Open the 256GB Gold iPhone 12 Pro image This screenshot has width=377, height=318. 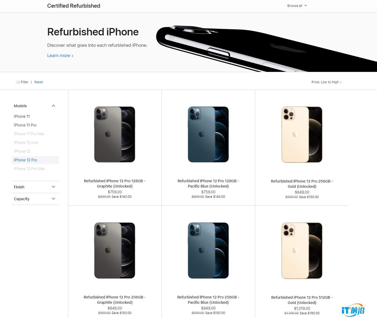tap(302, 135)
